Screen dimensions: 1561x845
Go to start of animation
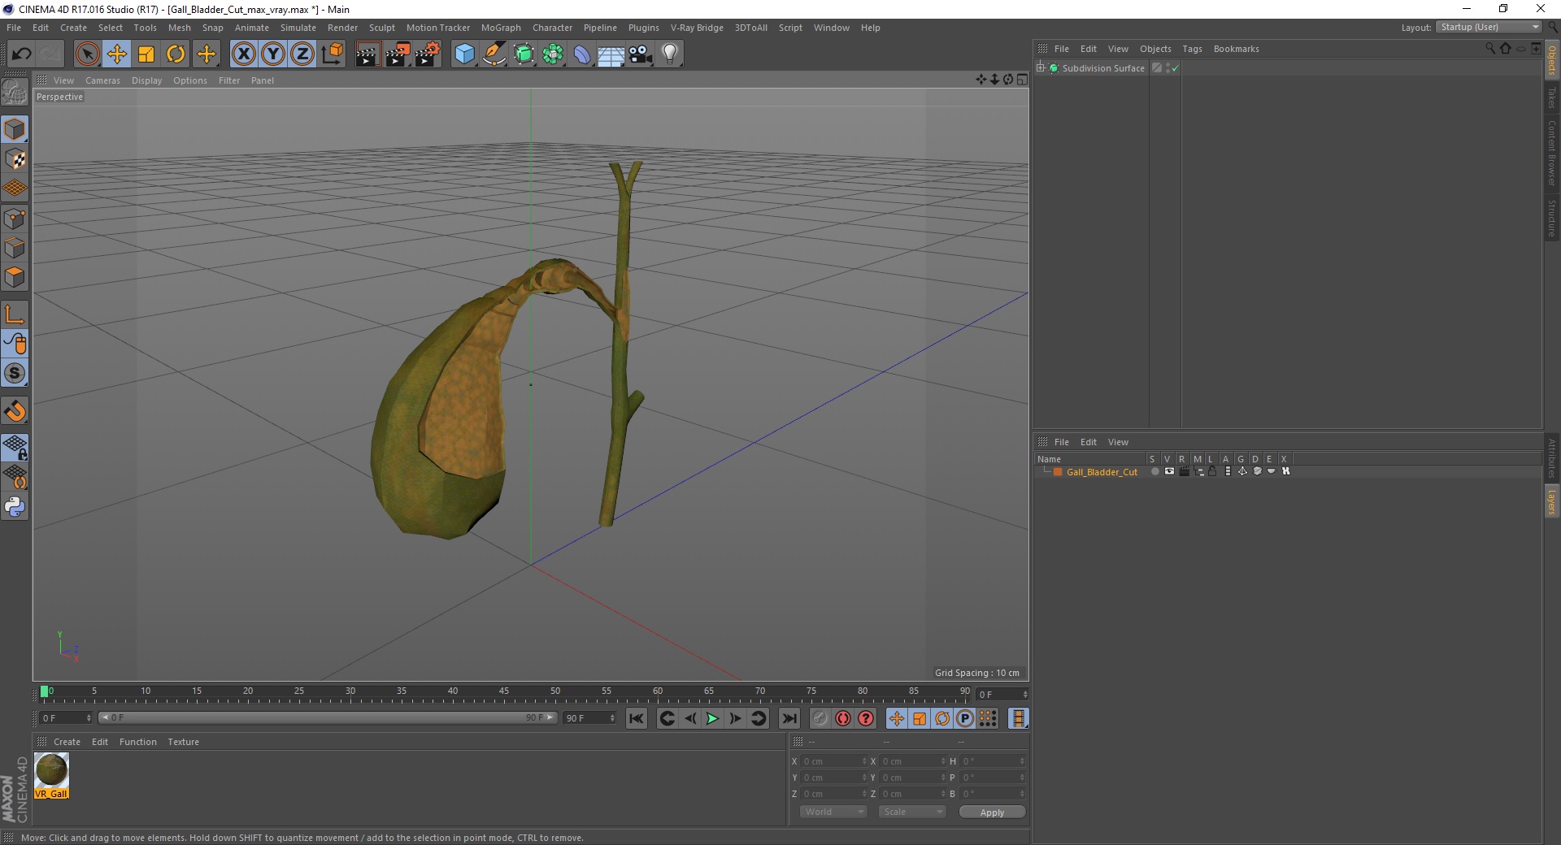click(x=637, y=718)
